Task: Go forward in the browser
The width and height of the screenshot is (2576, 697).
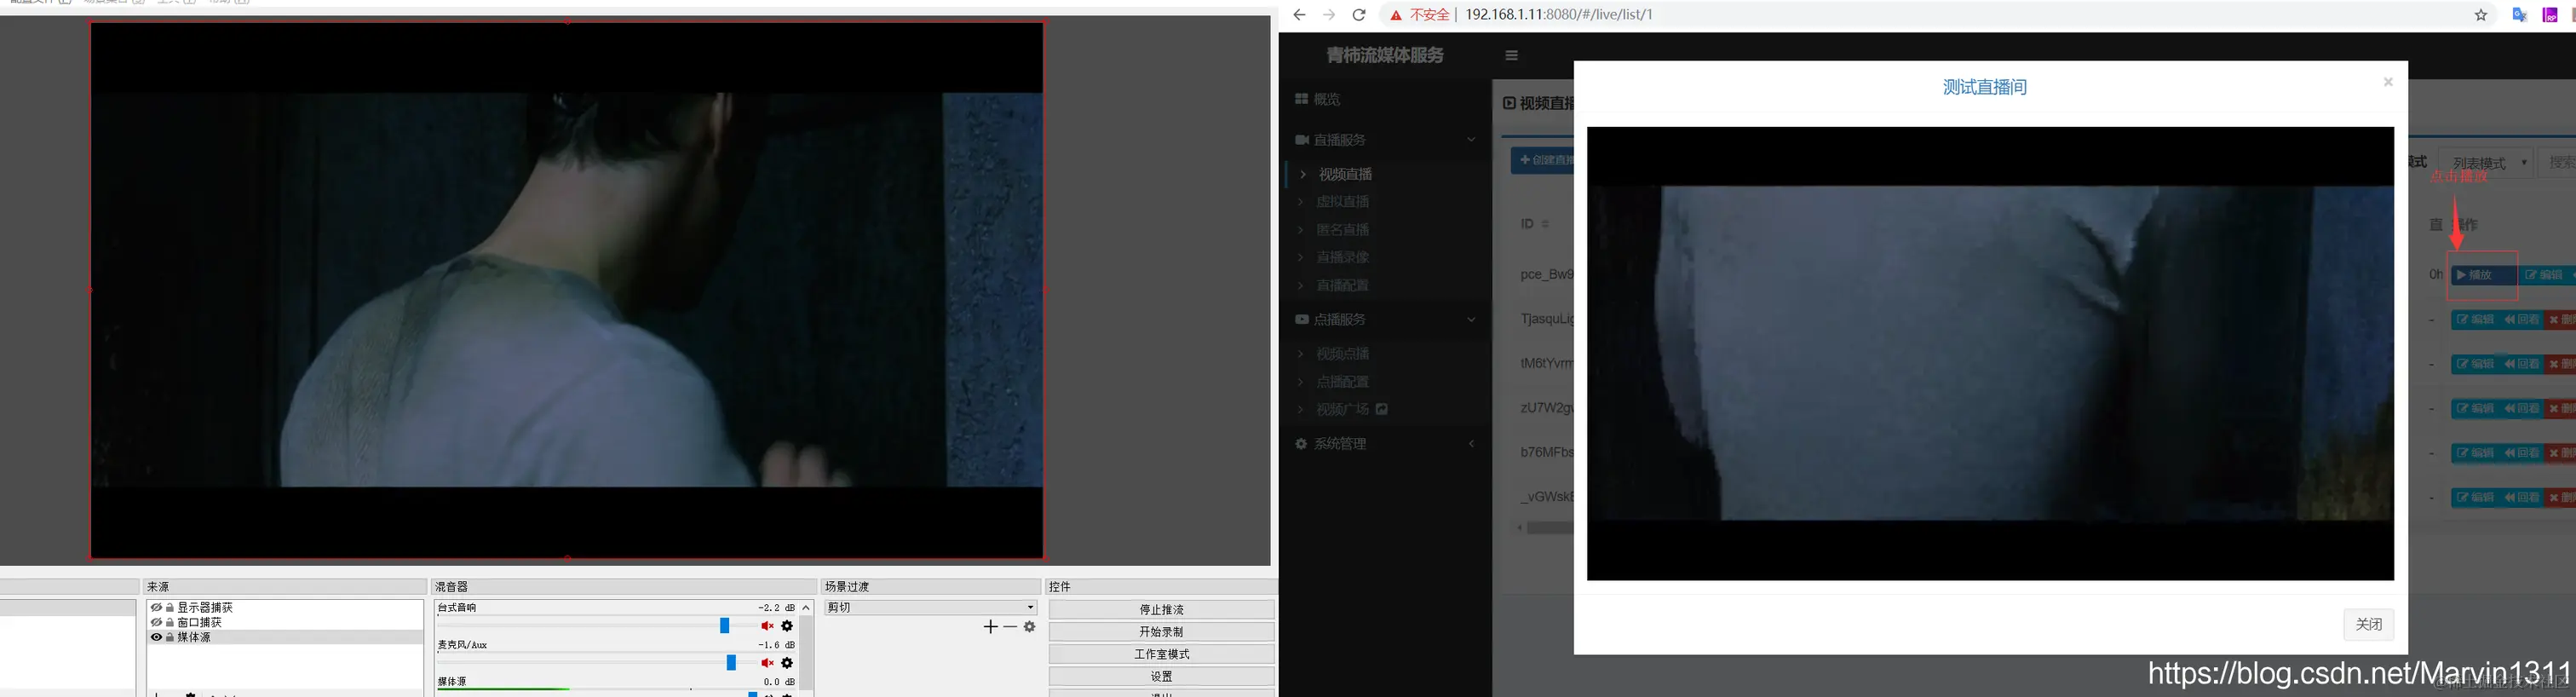Action: 1329,14
